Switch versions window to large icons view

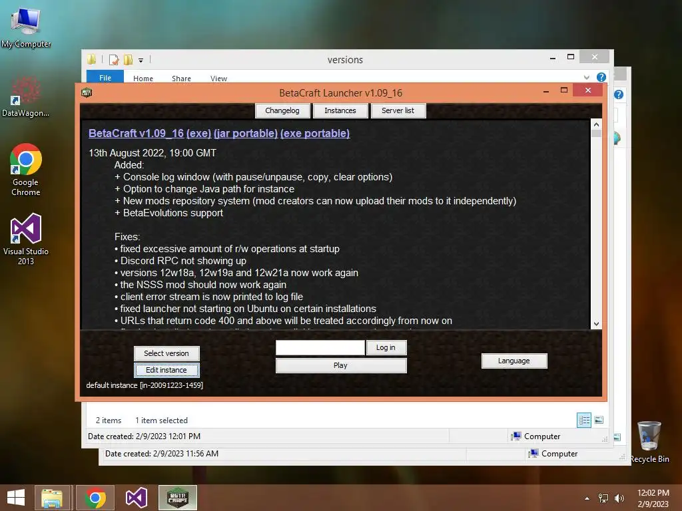pyautogui.click(x=599, y=420)
